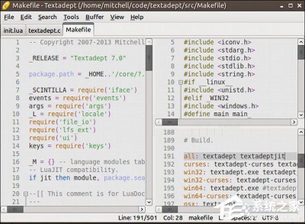
Task: Click the # Build. comment line
Action: (199, 140)
